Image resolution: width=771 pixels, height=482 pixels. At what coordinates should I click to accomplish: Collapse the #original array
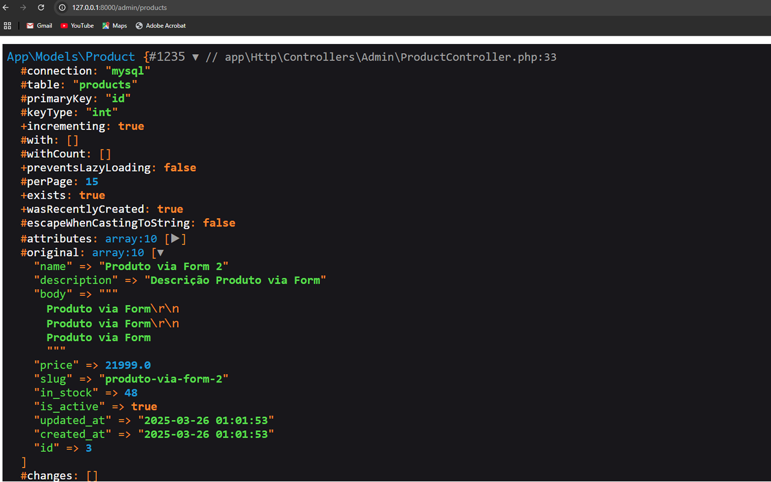pos(160,253)
